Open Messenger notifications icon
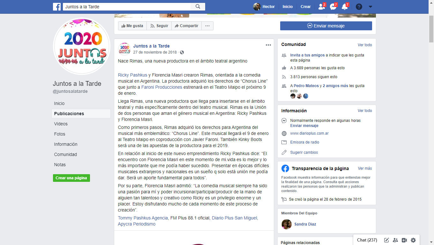This screenshot has width=434, height=245. click(333, 6)
